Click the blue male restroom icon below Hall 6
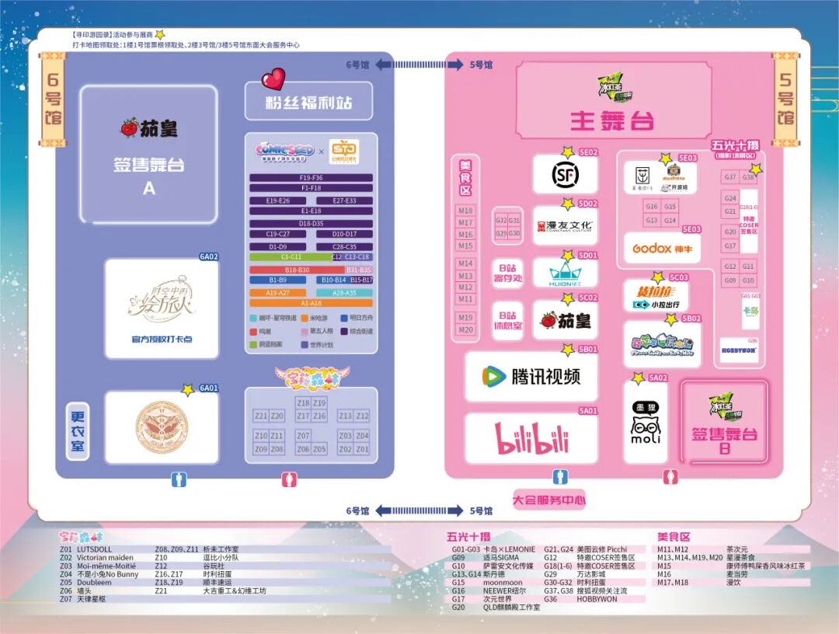Viewport: 839px width, 634px height. pyautogui.click(x=179, y=479)
